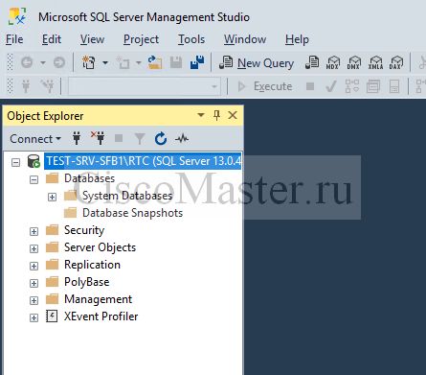
Task: Select the XEvent Profiler node
Action: pyautogui.click(x=101, y=316)
